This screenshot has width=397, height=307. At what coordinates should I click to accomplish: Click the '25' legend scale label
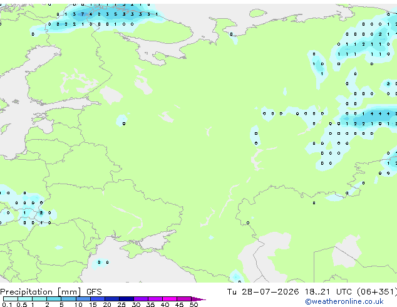(x=121, y=304)
